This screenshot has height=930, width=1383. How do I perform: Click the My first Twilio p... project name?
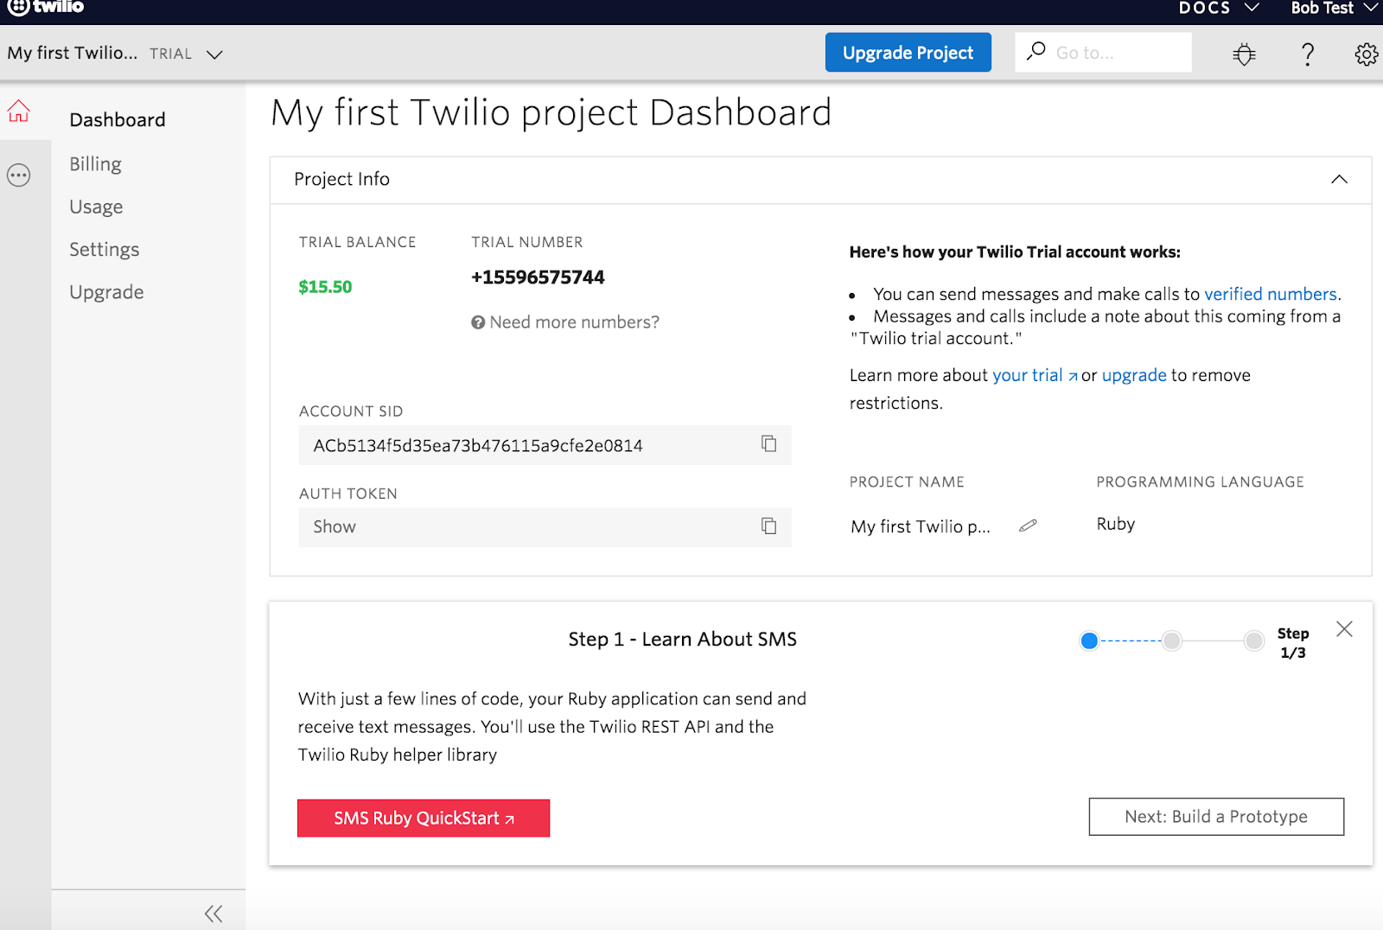tap(921, 526)
